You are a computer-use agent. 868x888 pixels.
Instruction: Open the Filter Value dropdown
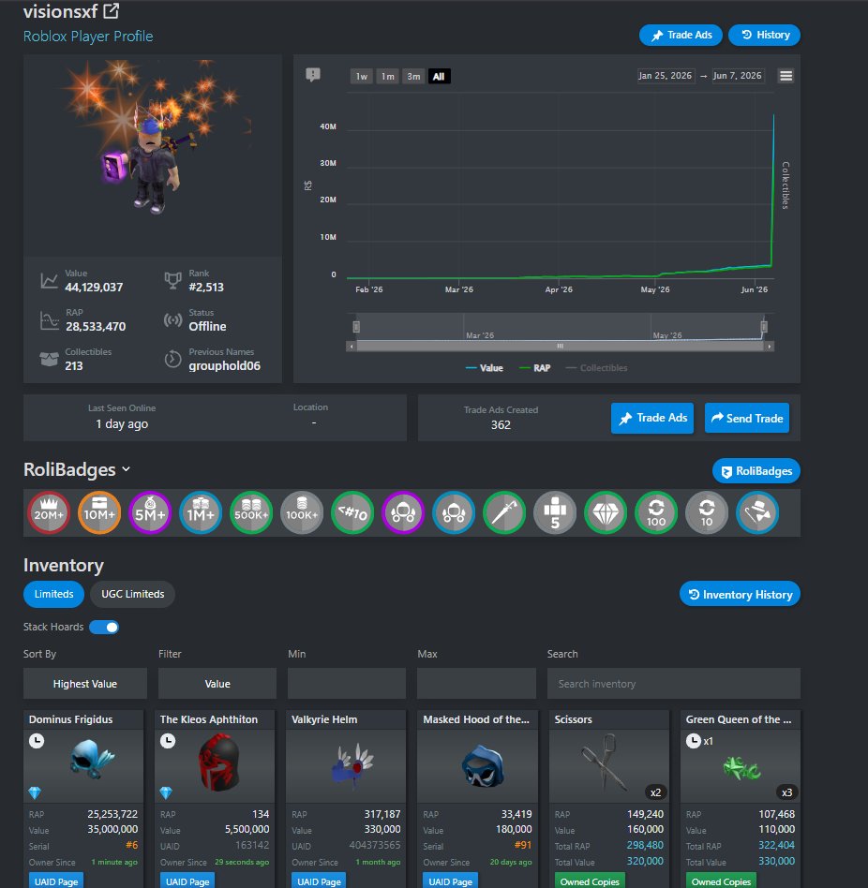pyautogui.click(x=217, y=684)
